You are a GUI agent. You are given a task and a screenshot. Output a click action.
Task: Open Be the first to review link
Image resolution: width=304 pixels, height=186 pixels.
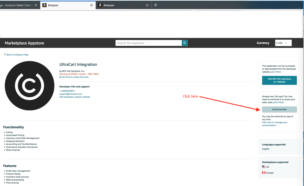(74, 77)
